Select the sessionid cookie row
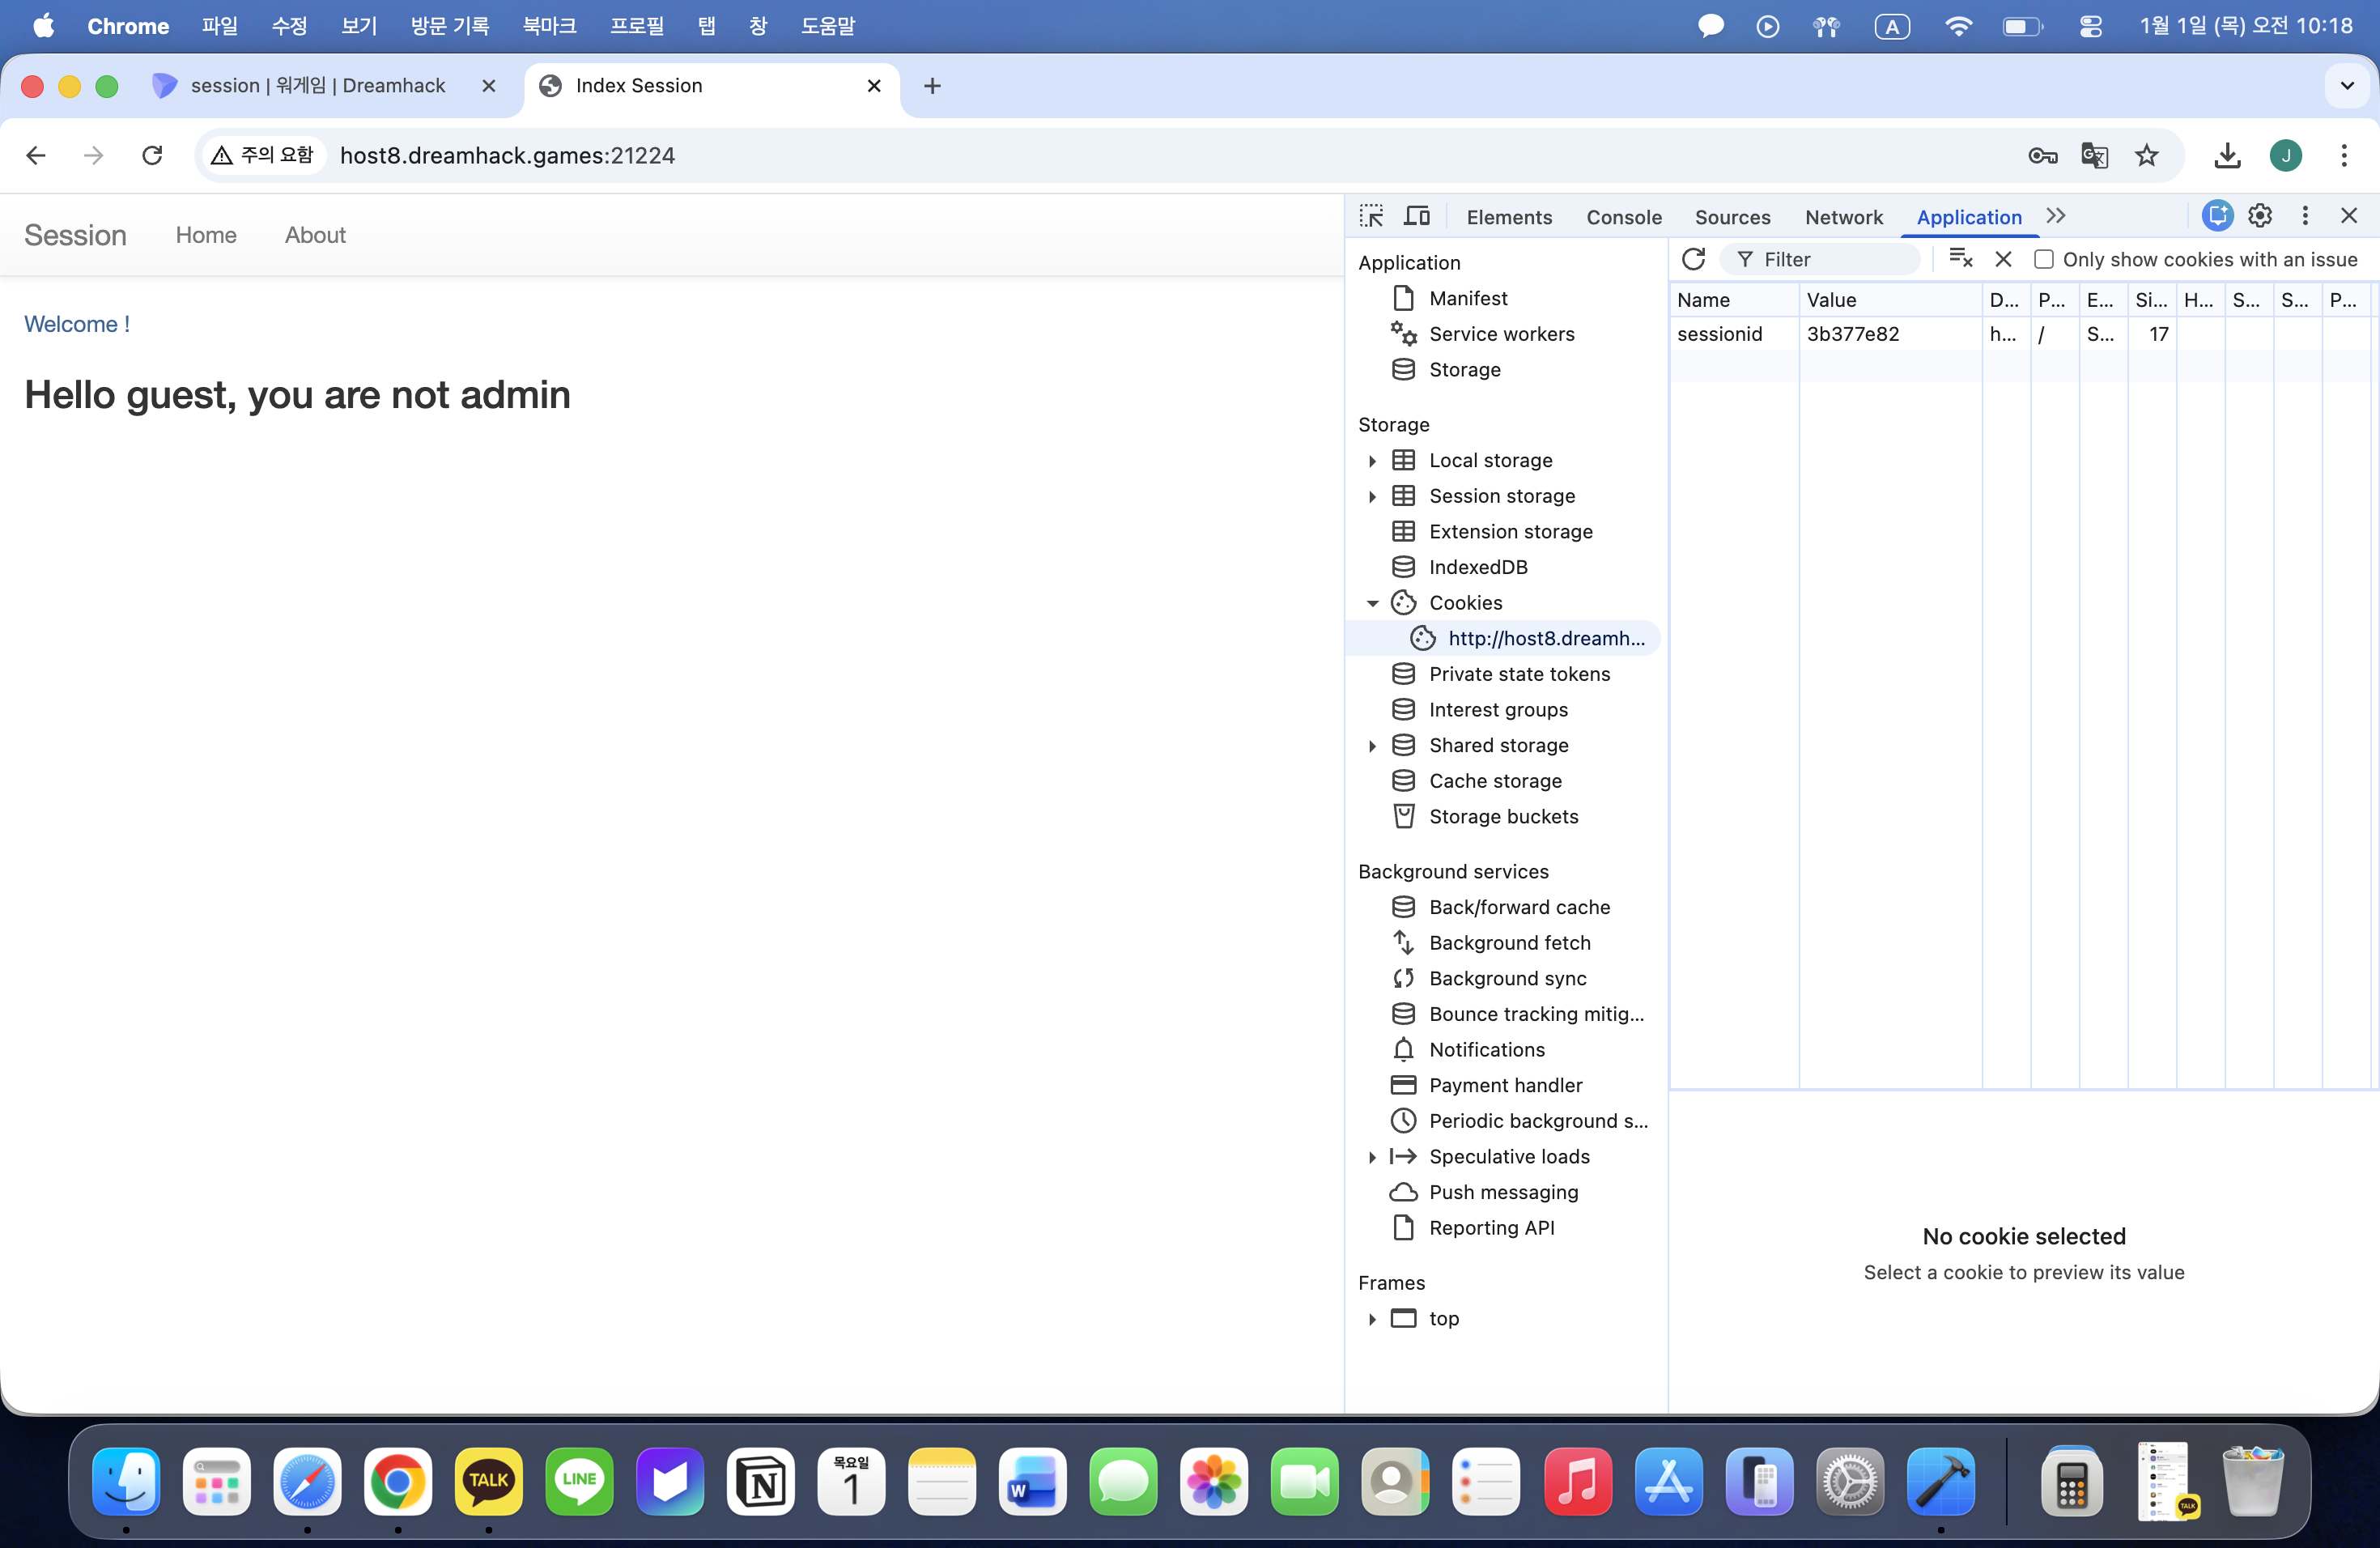Image resolution: width=2380 pixels, height=1548 pixels. 1720,334
